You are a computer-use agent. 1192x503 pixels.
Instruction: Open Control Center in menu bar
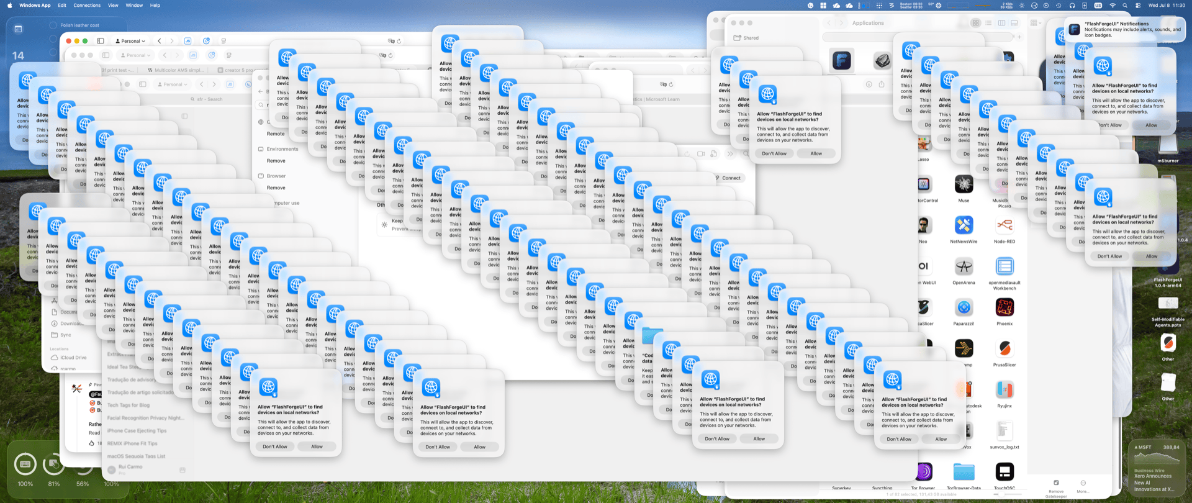[1138, 5]
